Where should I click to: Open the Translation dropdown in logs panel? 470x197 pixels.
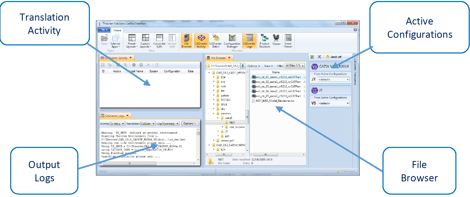coord(148,124)
